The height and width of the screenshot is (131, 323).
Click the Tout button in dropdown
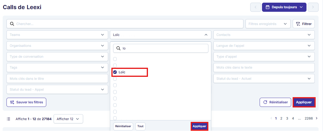[x=141, y=126]
